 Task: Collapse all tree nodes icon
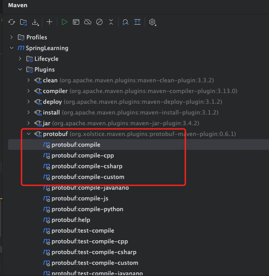tap(111, 22)
